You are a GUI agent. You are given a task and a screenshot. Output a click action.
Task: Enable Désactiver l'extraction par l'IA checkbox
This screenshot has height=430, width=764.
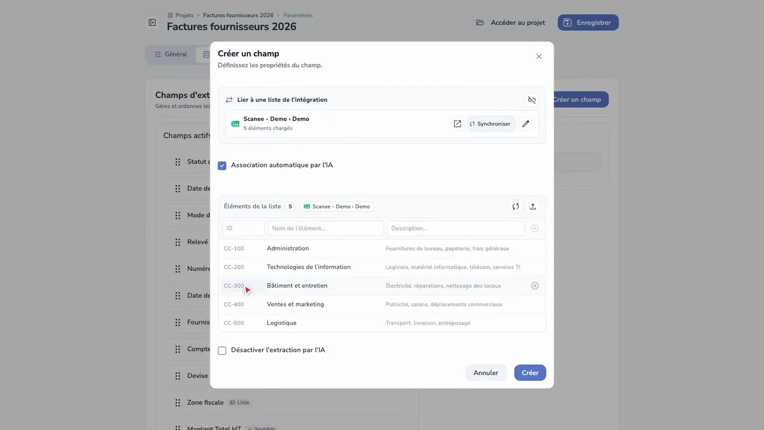(222, 350)
